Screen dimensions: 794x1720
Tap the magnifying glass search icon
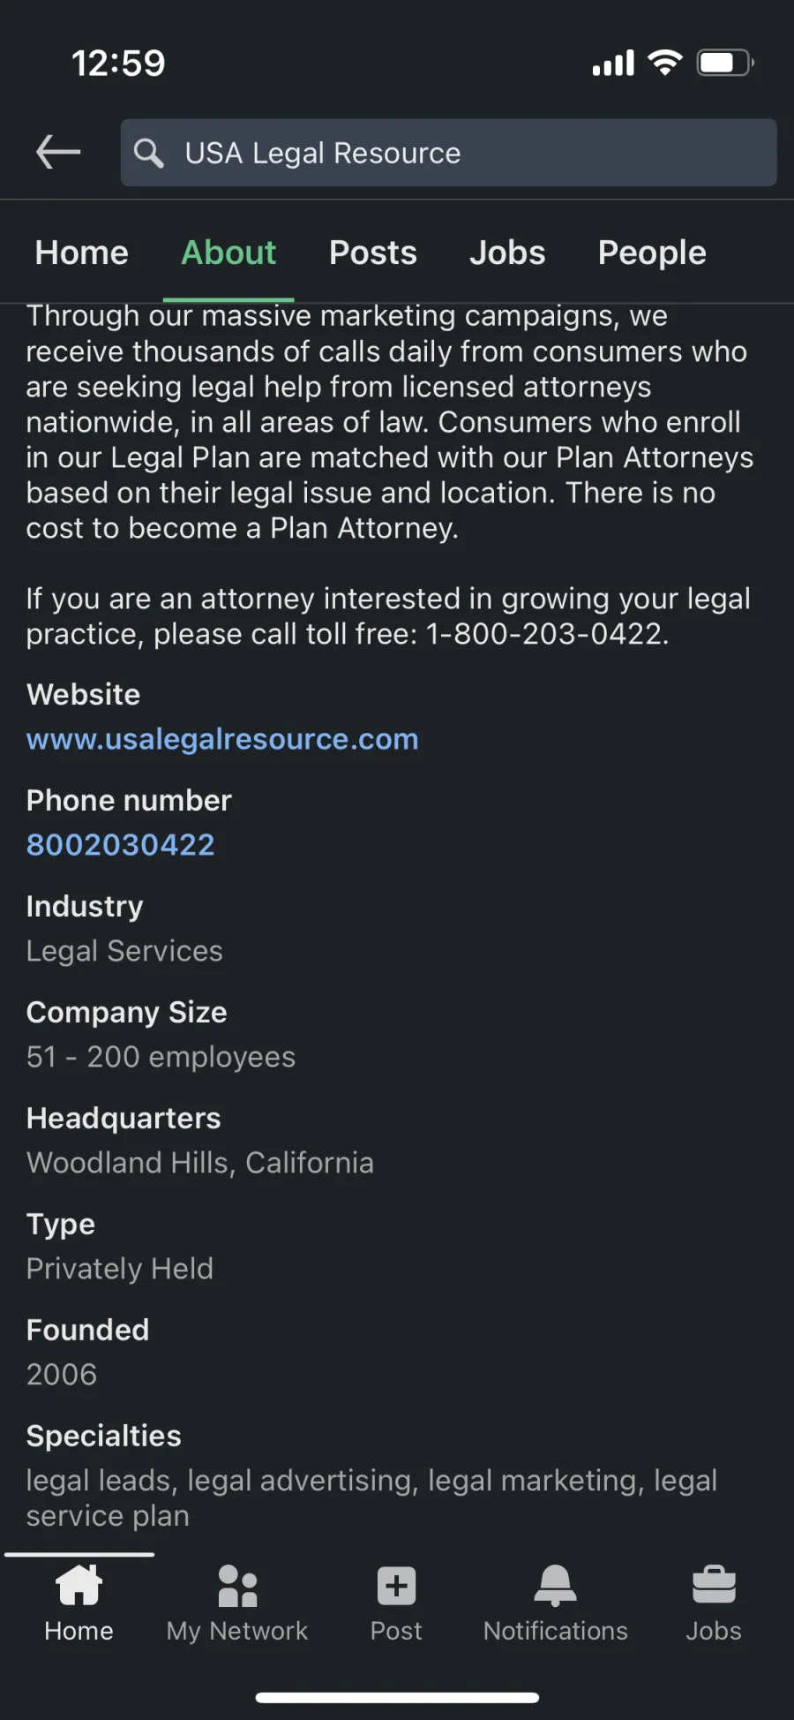[x=148, y=153]
